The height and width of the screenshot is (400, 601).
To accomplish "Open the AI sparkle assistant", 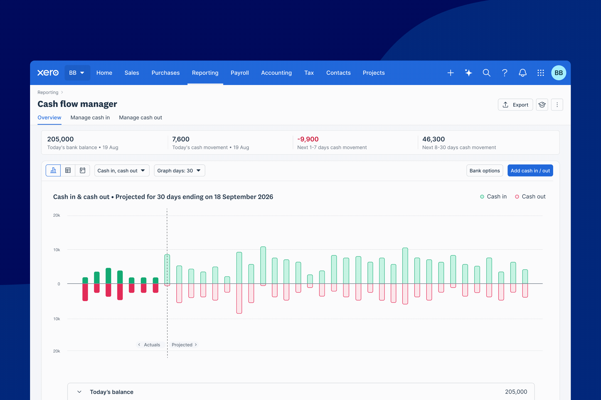I will (x=469, y=73).
